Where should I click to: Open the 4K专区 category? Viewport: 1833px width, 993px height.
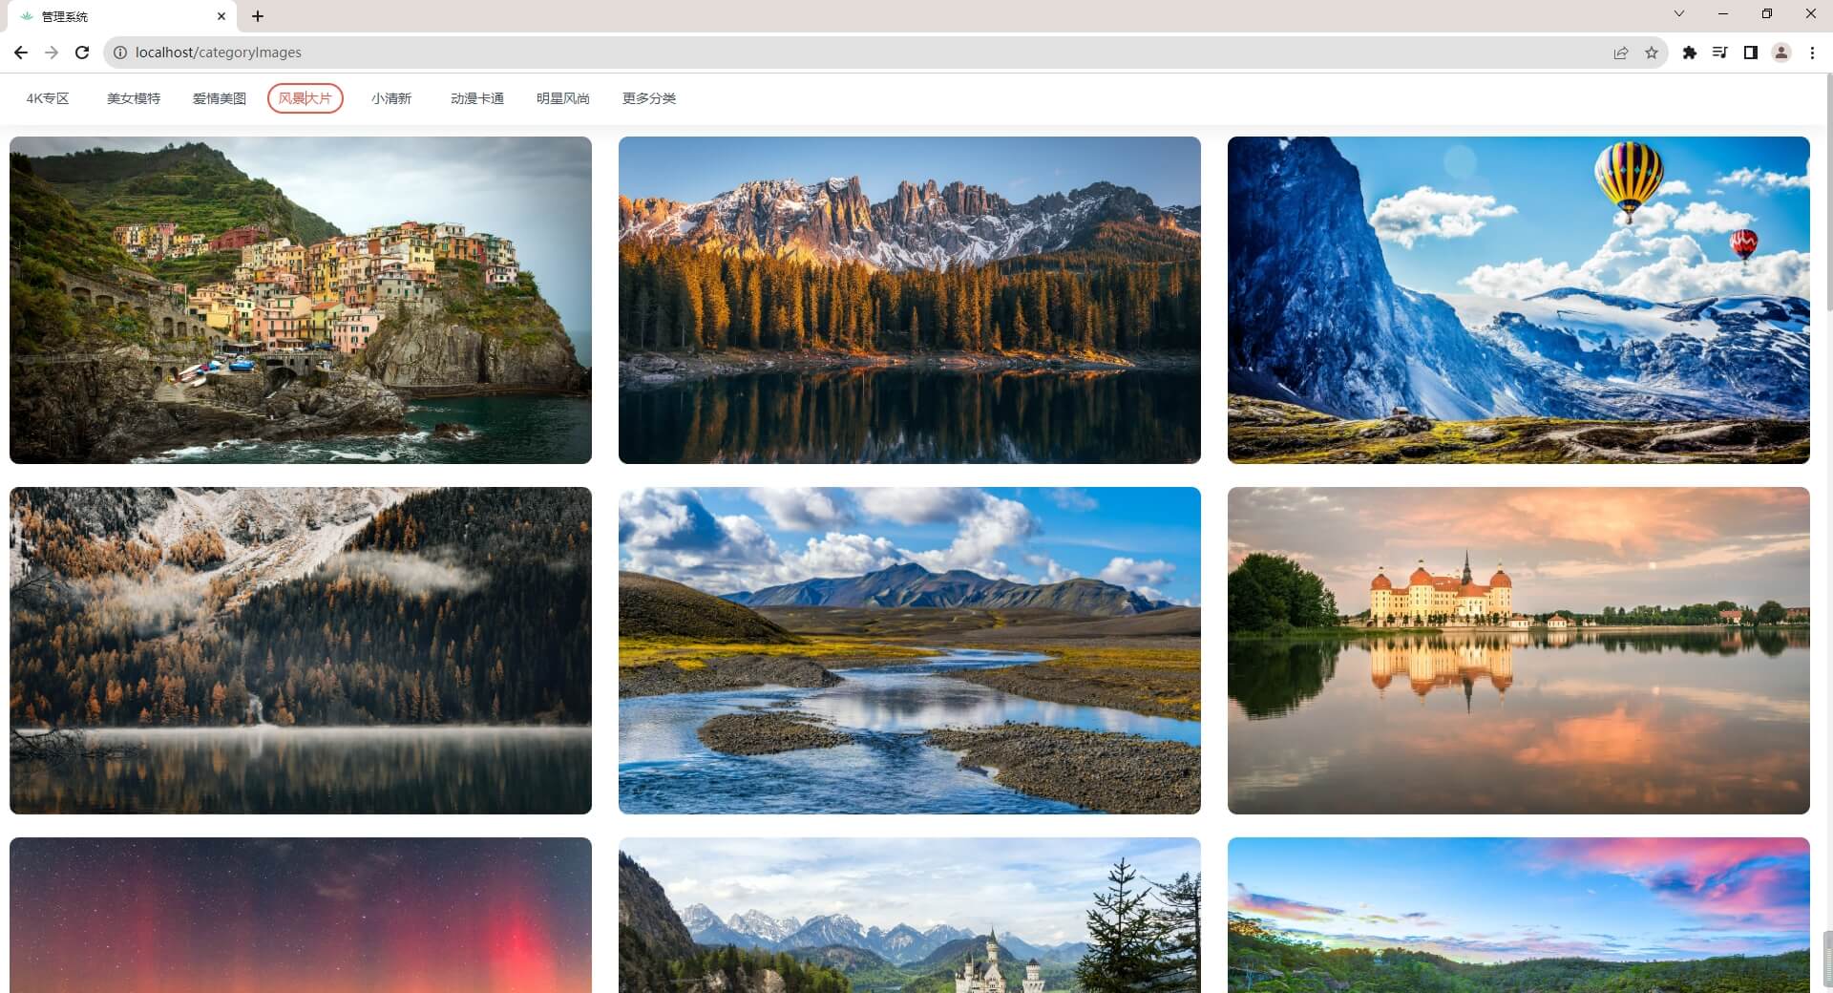point(48,98)
